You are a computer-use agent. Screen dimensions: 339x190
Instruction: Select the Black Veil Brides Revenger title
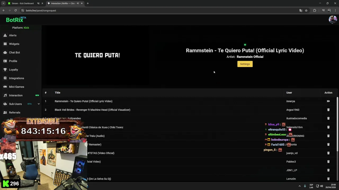[x=92, y=110]
